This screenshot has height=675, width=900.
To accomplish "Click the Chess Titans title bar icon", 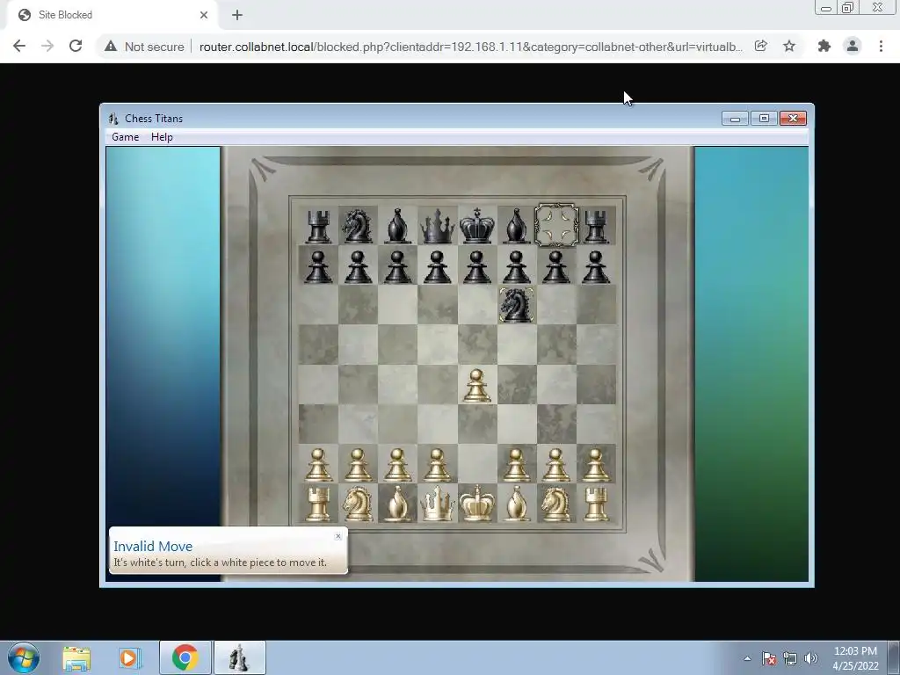I will click(113, 119).
